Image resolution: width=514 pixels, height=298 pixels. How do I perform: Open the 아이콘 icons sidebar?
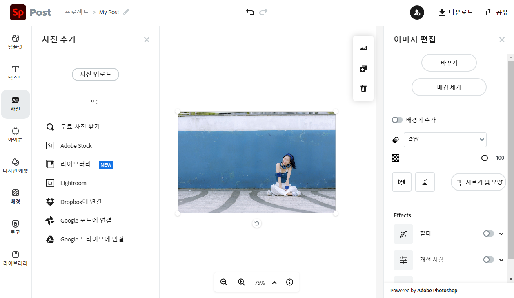[x=16, y=135]
